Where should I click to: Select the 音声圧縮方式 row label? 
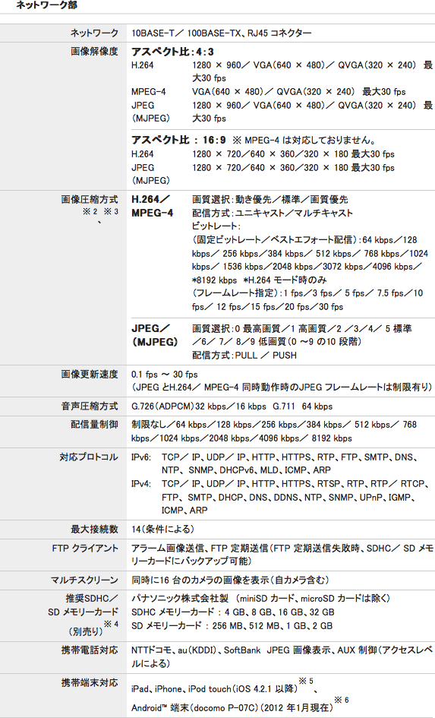(90, 406)
